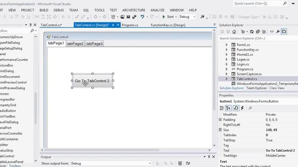Open the PROJECT menu

pos(27,10)
